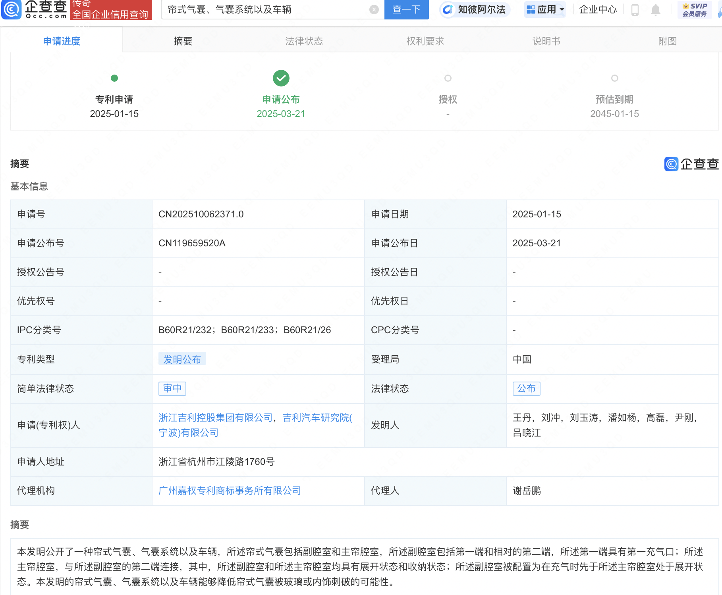Open 企业中心 menu
722x595 pixels.
598,10
